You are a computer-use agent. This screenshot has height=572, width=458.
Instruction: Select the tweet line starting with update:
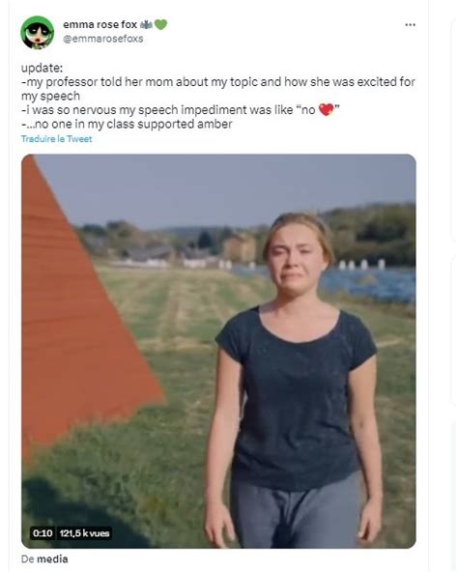click(x=42, y=69)
